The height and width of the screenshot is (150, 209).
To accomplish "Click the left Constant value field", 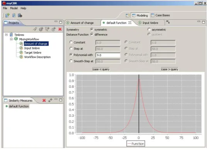I will point(108,43).
